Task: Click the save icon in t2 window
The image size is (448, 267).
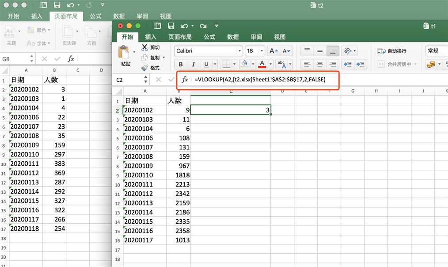Action: [x=57, y=5]
